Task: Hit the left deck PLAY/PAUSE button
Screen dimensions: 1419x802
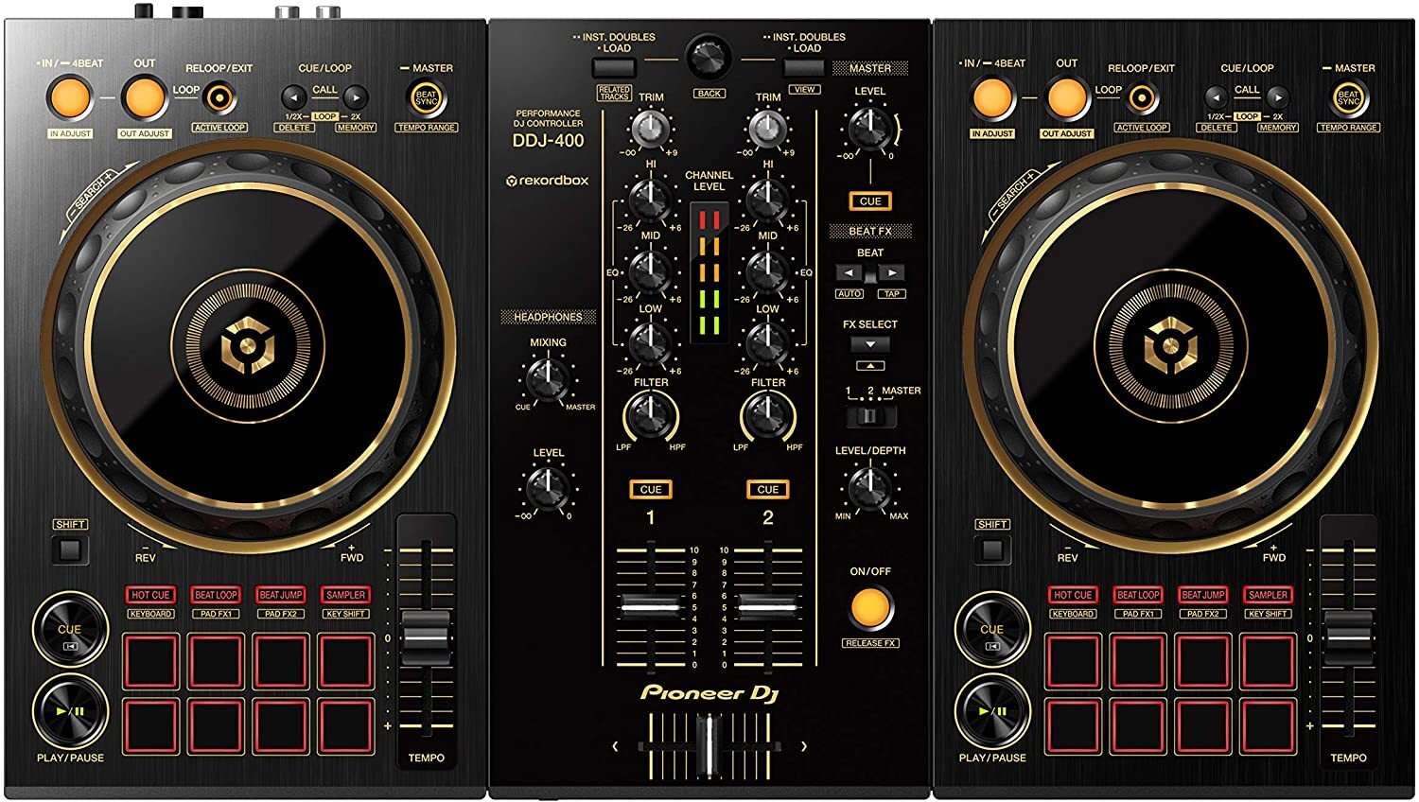Action: click(x=70, y=711)
